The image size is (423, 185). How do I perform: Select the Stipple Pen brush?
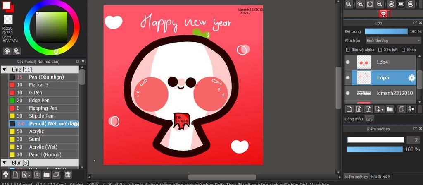click(44, 116)
